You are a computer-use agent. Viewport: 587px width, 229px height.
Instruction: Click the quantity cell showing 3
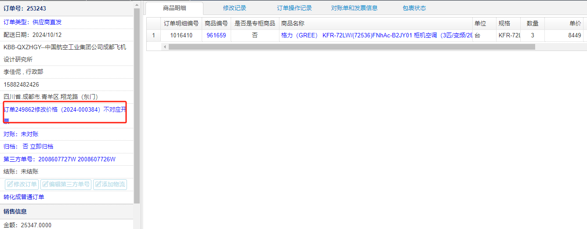tap(533, 35)
